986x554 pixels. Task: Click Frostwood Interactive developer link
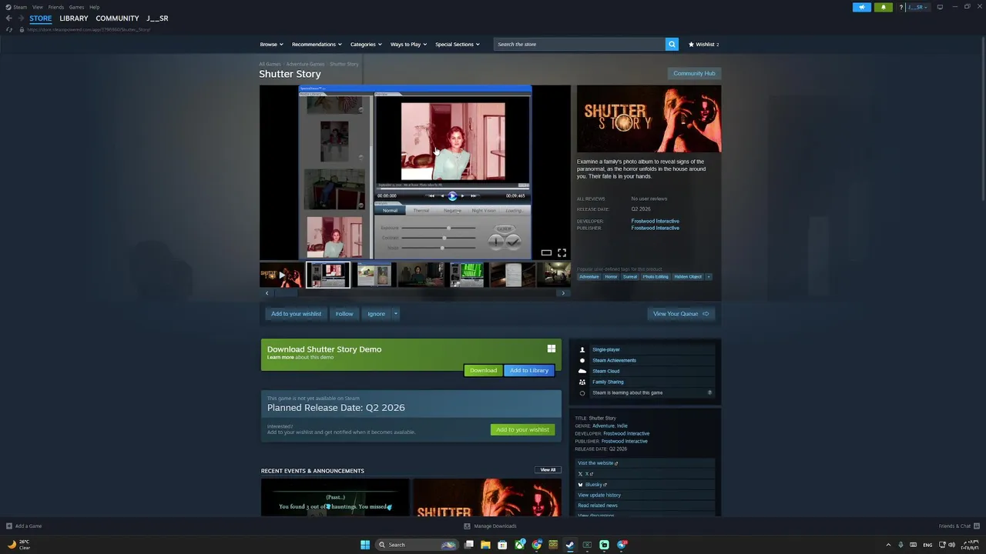(x=655, y=221)
